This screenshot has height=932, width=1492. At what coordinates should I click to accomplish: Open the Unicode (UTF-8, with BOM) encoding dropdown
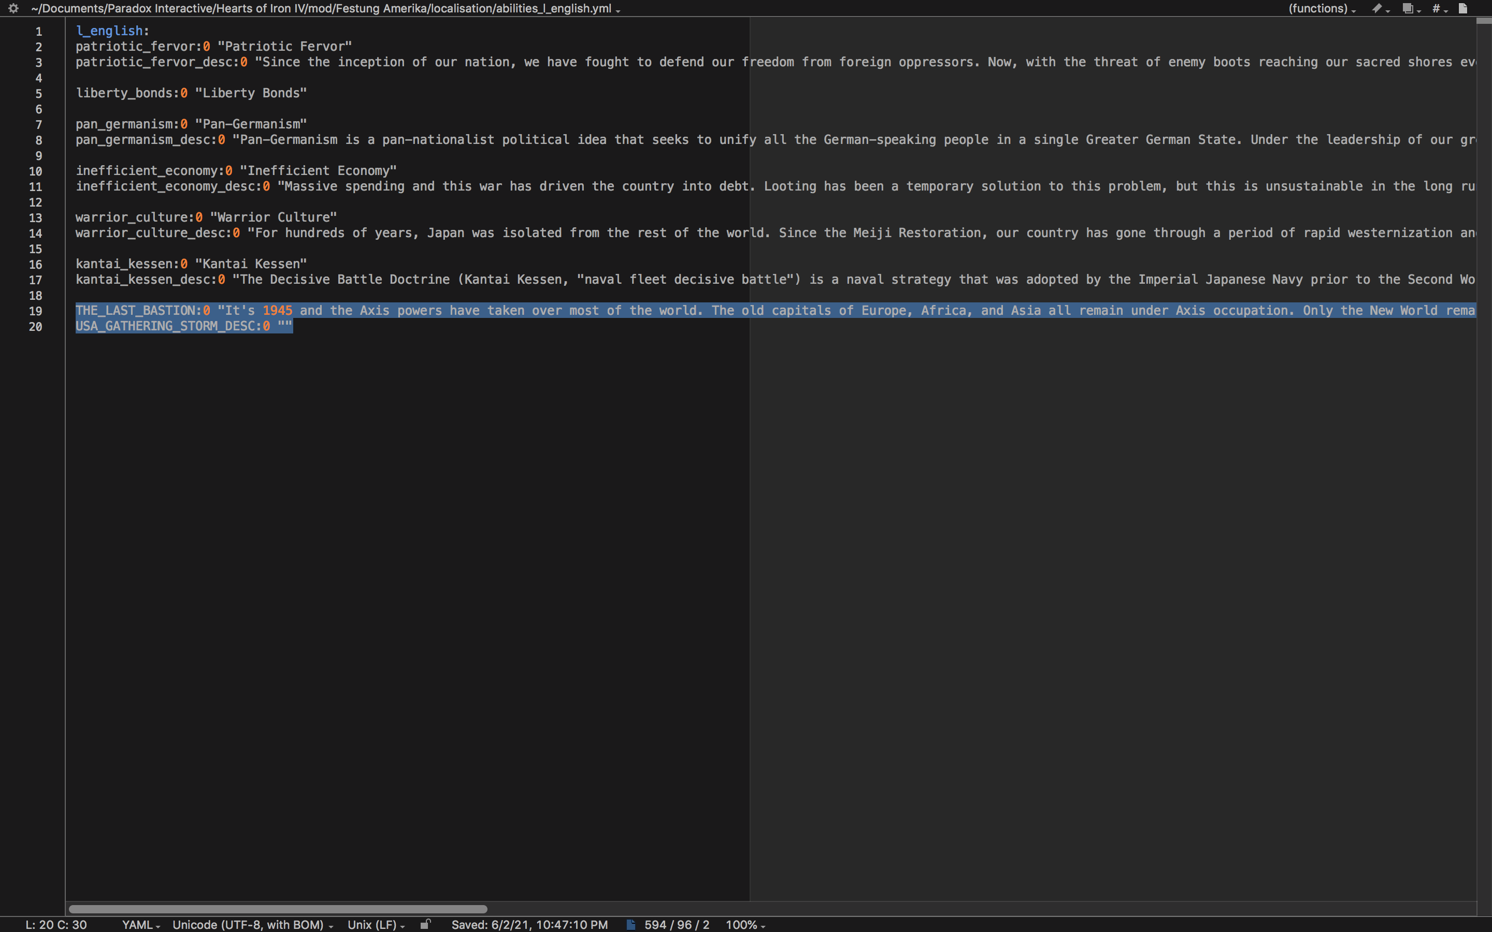249,924
